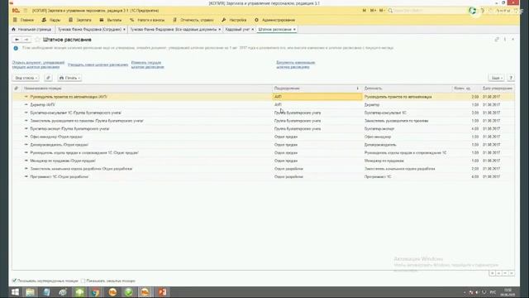Toggle Показывать закрытые позиции checkbox

83,281
